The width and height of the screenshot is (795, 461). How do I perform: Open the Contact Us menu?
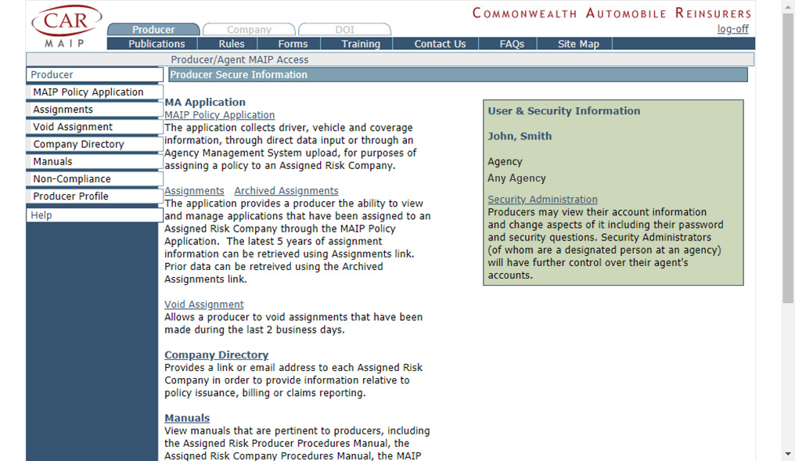440,44
